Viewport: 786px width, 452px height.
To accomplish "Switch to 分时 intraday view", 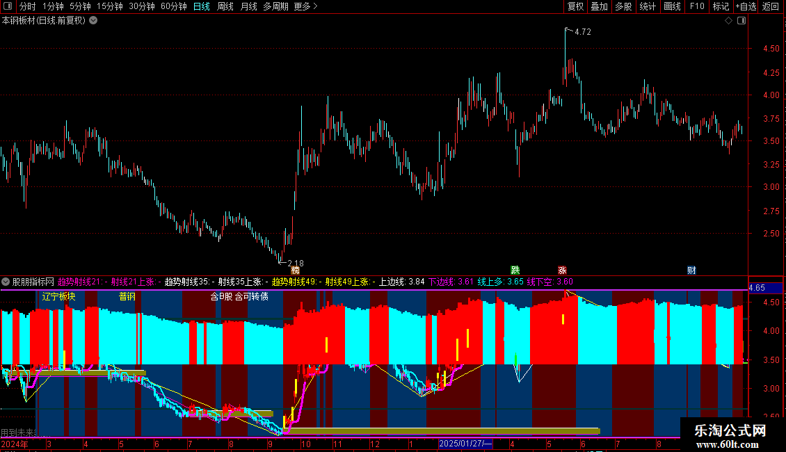I will tap(28, 6).
